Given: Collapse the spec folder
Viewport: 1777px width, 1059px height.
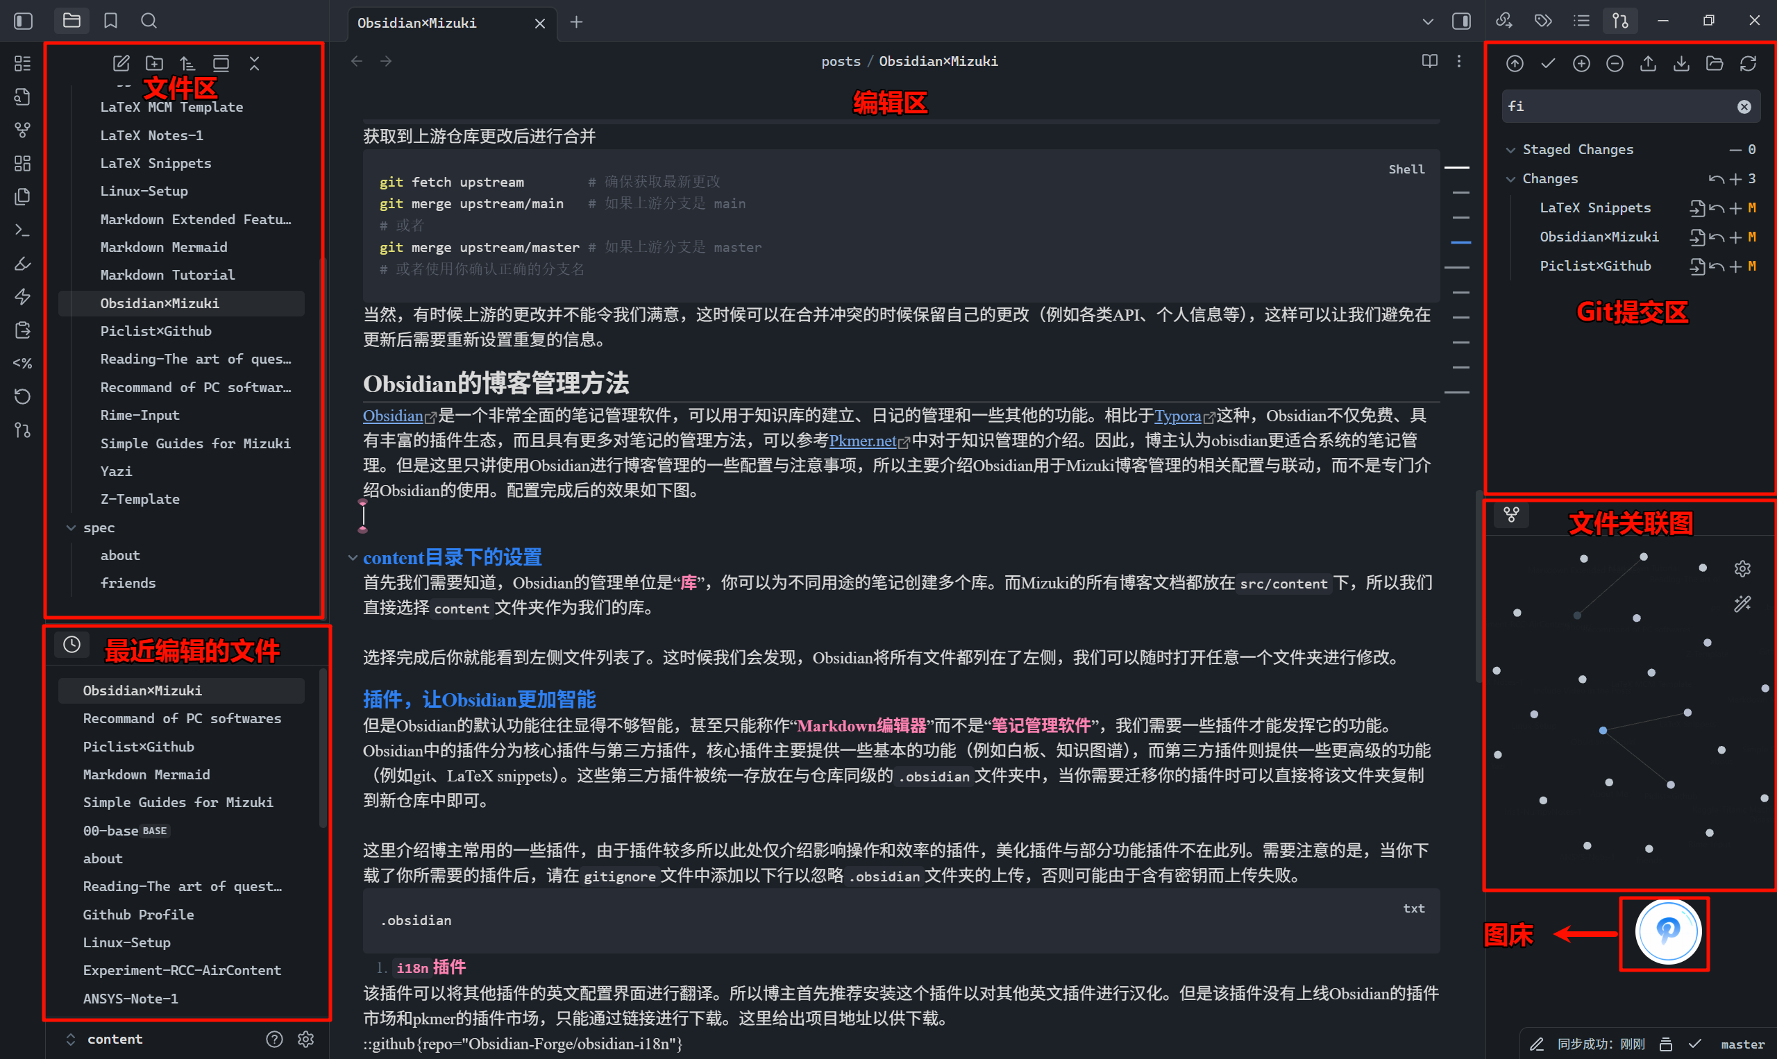Looking at the screenshot, I should coord(71,527).
